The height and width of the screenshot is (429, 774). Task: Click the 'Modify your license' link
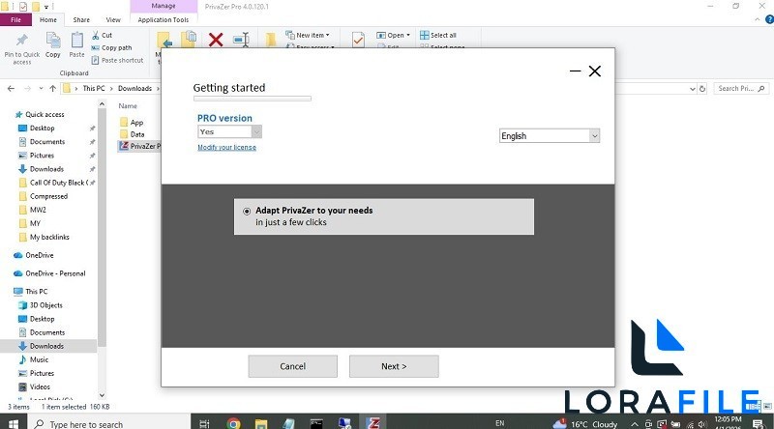[226, 148]
